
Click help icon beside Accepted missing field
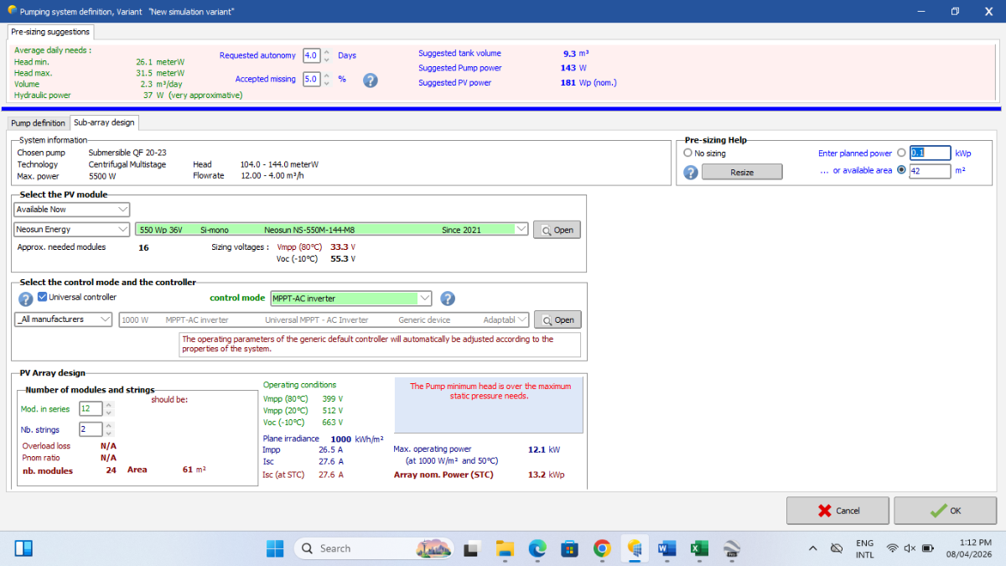tap(370, 80)
